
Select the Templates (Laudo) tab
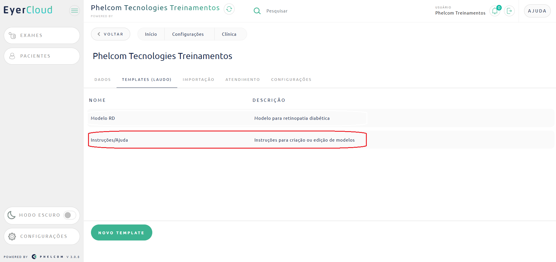147,80
